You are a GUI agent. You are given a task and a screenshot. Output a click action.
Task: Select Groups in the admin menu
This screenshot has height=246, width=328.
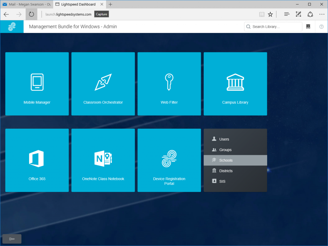[x=235, y=150]
